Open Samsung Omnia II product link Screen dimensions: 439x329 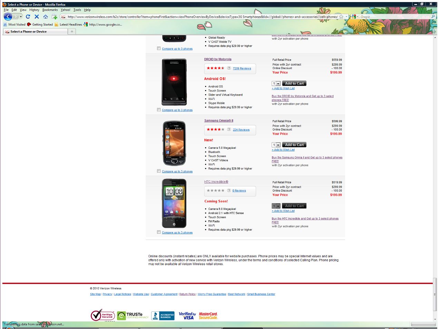pyautogui.click(x=219, y=120)
